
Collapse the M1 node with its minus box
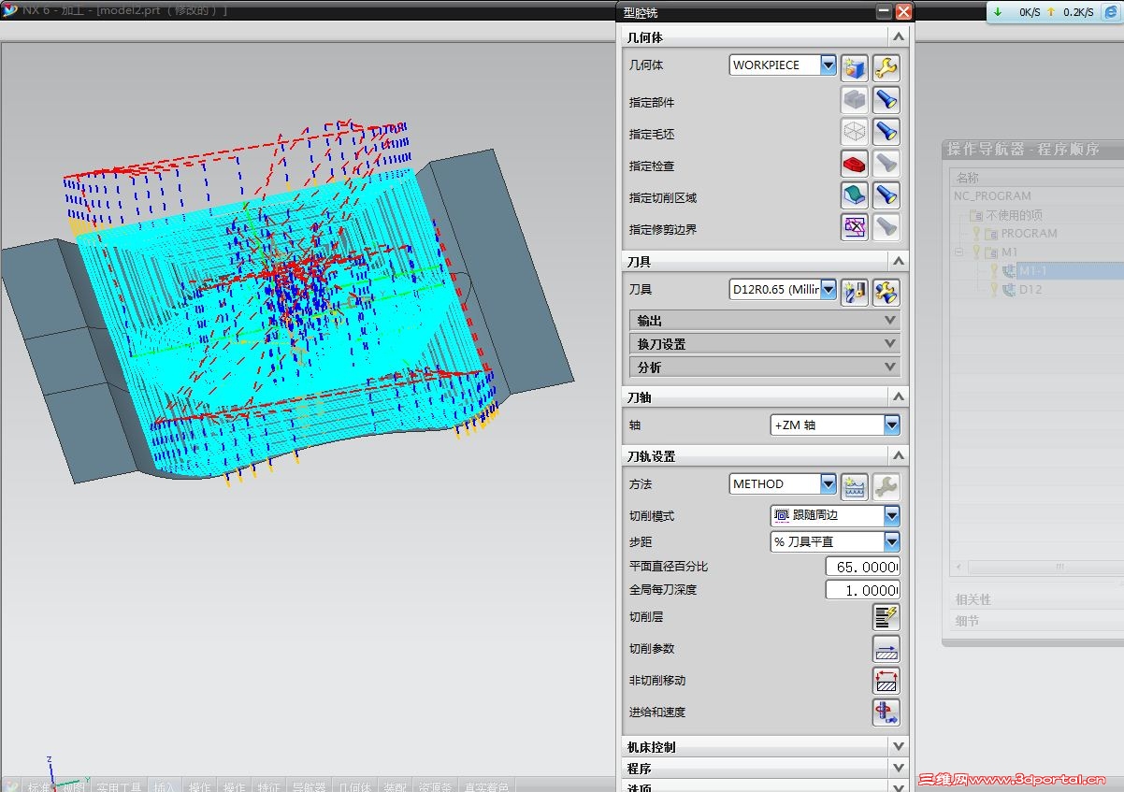pos(958,252)
